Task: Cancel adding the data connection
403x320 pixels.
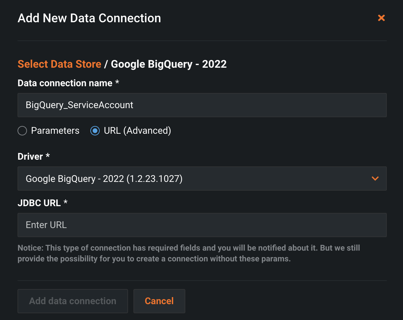Action: point(159,301)
